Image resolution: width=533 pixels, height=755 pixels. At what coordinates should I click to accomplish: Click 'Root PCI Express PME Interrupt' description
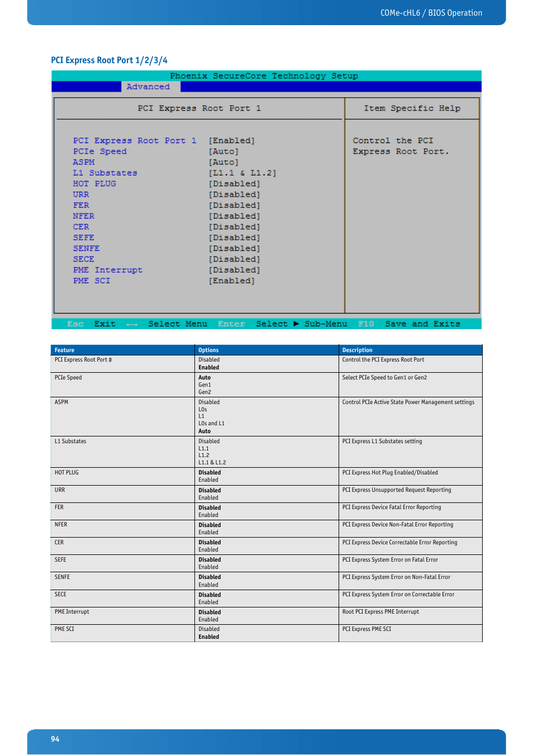tap(380, 612)
